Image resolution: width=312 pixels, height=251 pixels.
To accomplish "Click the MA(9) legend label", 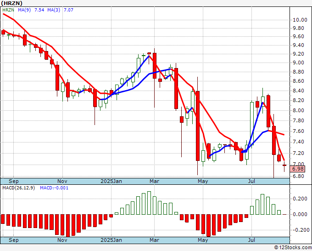I will pos(24,10).
